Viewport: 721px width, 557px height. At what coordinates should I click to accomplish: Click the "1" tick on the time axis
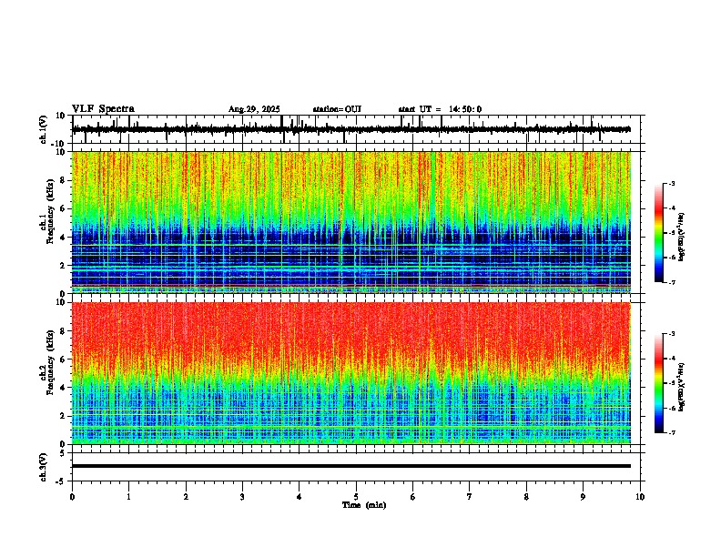click(x=128, y=497)
